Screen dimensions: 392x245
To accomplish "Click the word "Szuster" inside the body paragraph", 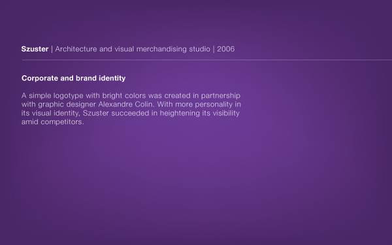I will [96, 113].
